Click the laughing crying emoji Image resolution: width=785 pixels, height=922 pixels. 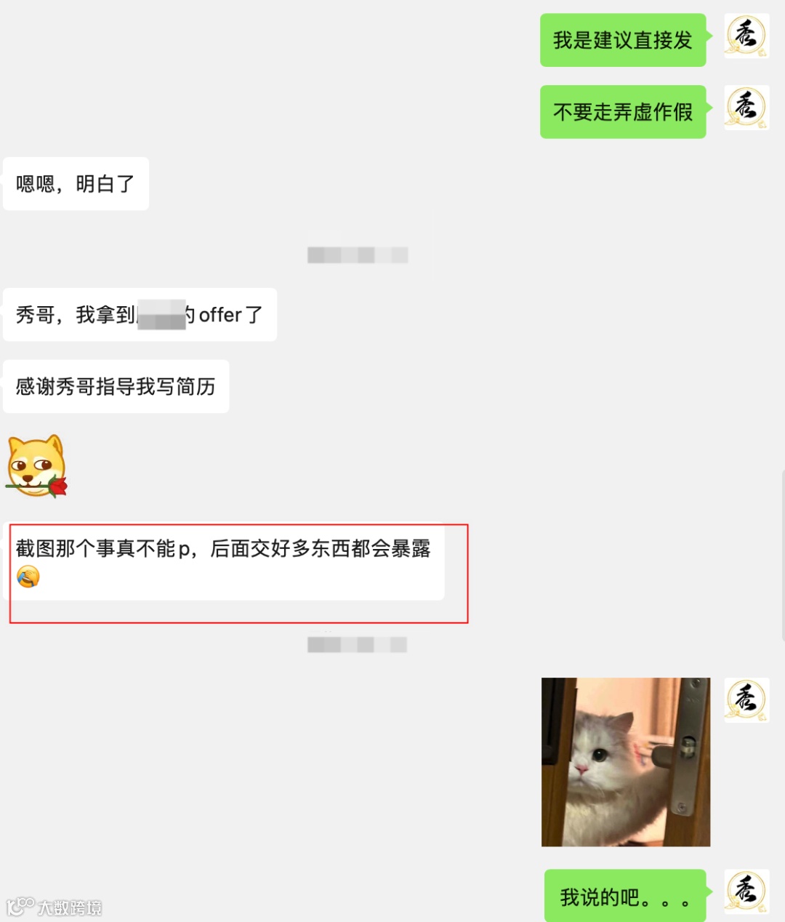pos(28,577)
